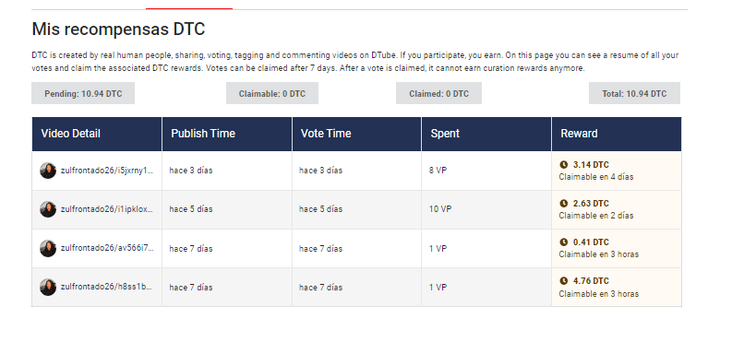Select the Claimable: 0 DTC filter
The width and height of the screenshot is (744, 342).
pos(272,93)
